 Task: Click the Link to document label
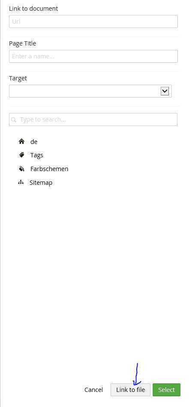33,9
